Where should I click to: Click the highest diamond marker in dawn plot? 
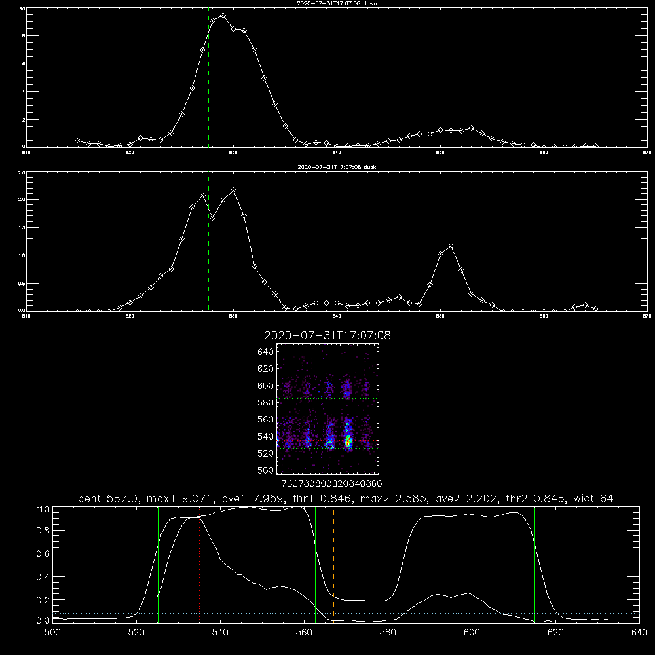(223, 16)
